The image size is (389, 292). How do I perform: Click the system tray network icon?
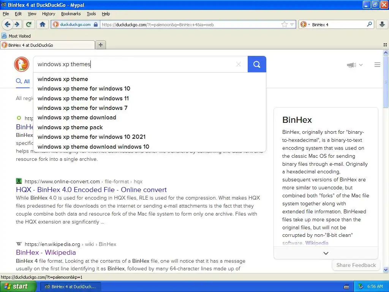tap(361, 287)
